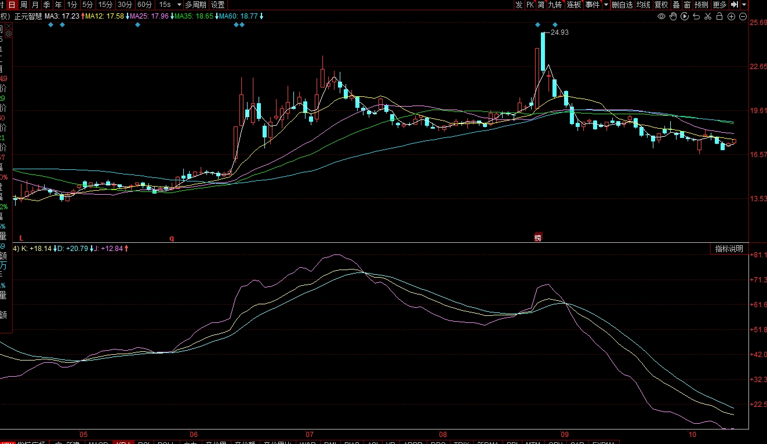Select the scissors cut icon
Screen dimensions: 767x444
pyautogui.click(x=708, y=16)
